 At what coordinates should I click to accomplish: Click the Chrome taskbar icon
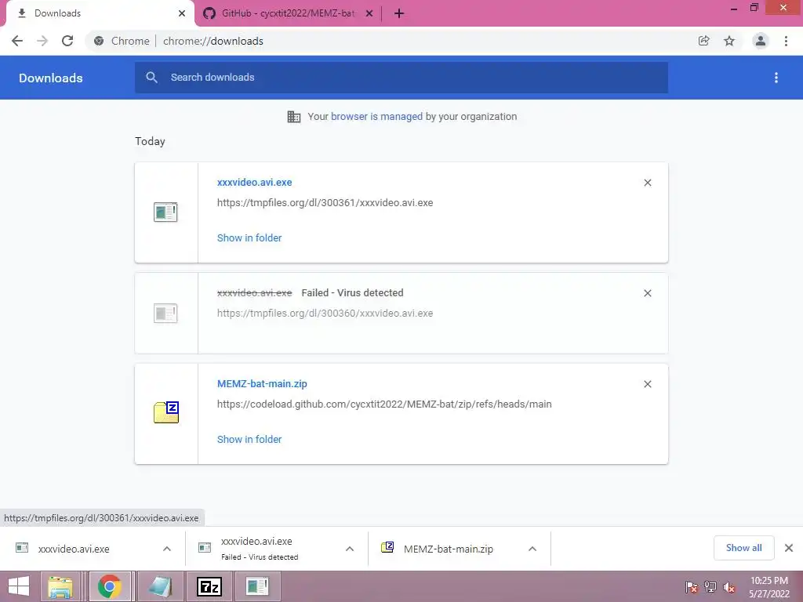[109, 586]
